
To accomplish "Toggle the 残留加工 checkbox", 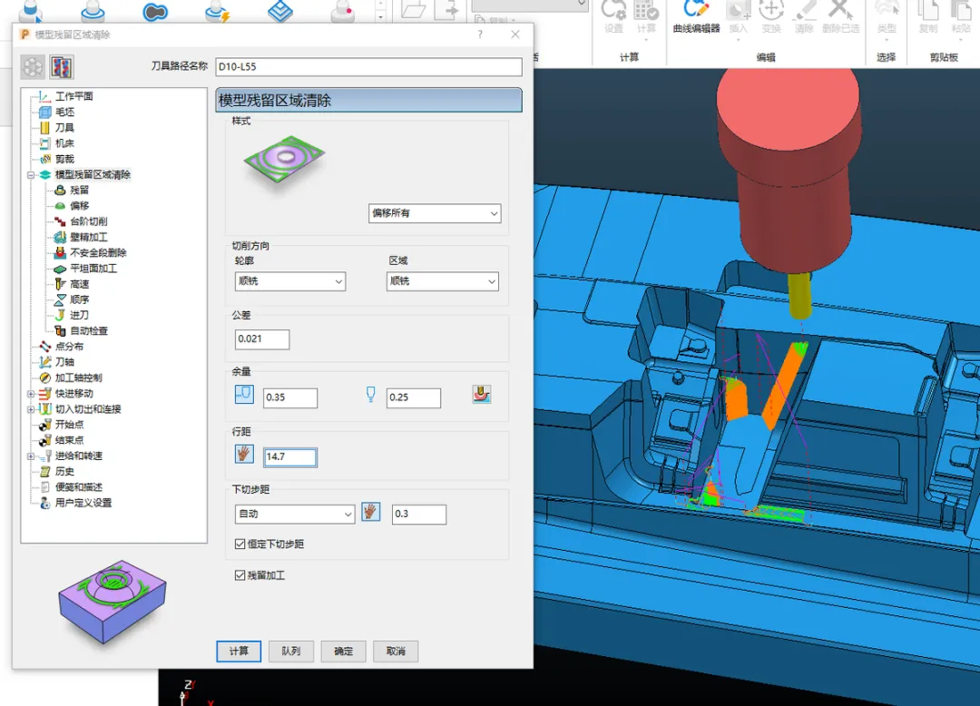I will click(x=240, y=575).
